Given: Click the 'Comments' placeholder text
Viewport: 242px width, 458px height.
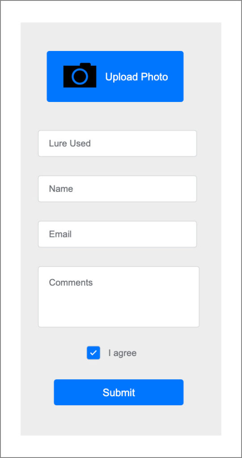Looking at the screenshot, I should tap(71, 283).
